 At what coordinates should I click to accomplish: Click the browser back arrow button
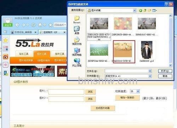(17, 25)
